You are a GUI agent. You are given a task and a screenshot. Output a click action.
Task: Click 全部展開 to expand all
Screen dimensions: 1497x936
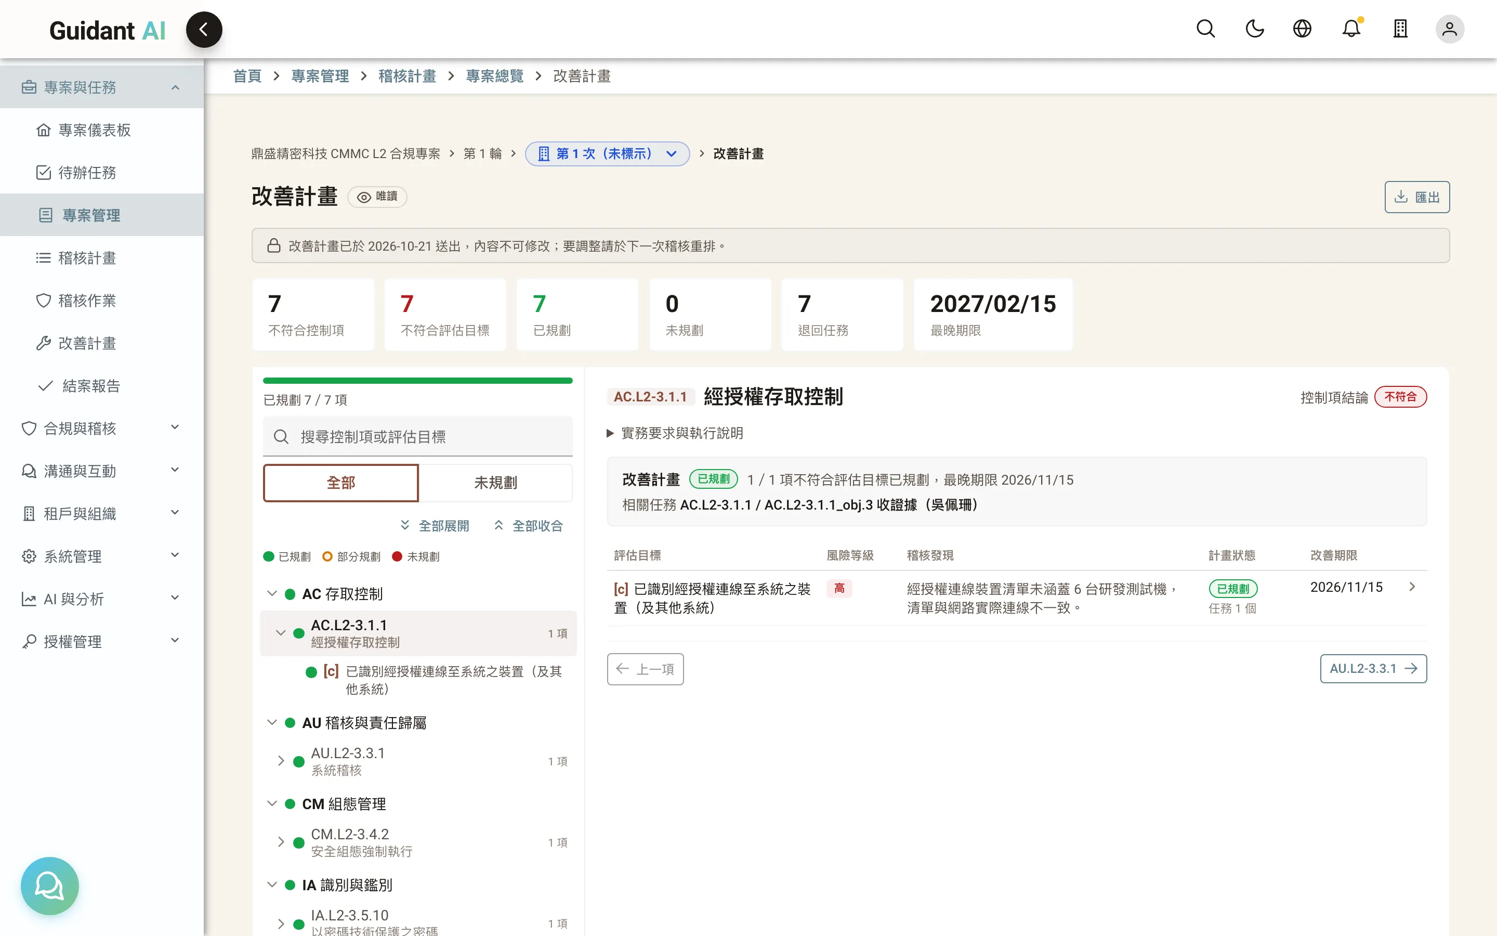click(x=435, y=526)
